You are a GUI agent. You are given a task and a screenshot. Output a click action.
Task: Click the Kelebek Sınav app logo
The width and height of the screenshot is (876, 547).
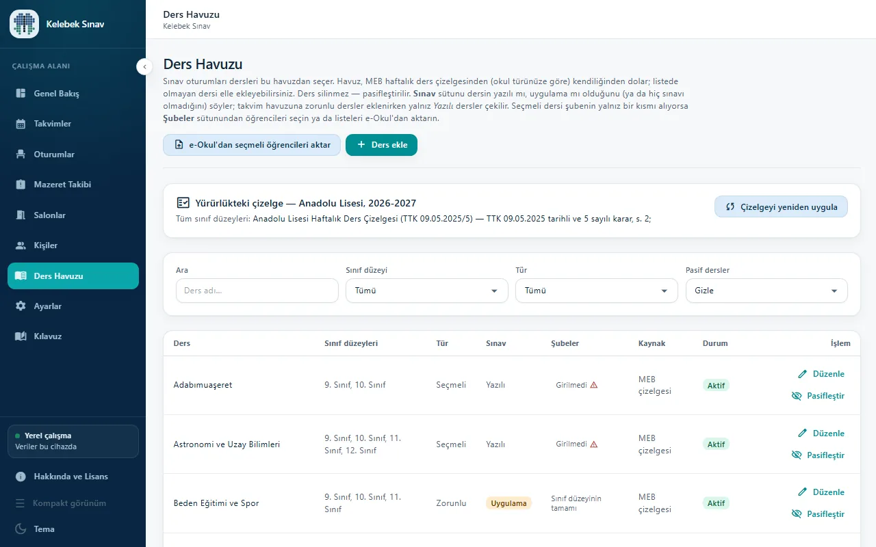click(24, 24)
